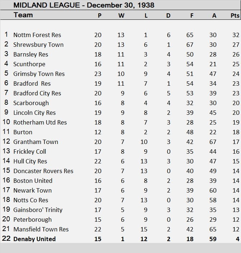Click the Peterborough team name

click(x=32, y=220)
